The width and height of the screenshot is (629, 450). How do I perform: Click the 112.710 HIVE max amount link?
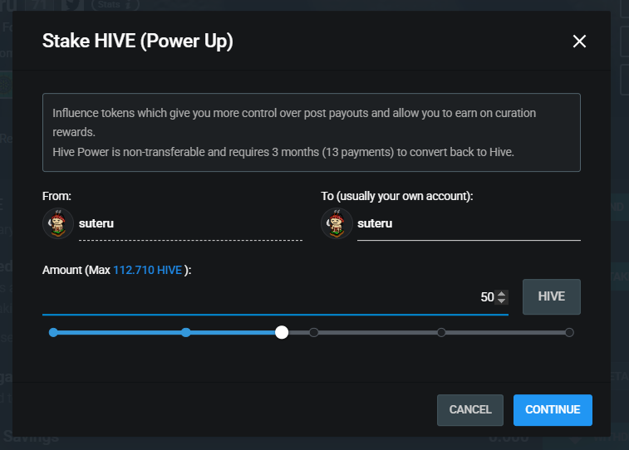[148, 270]
